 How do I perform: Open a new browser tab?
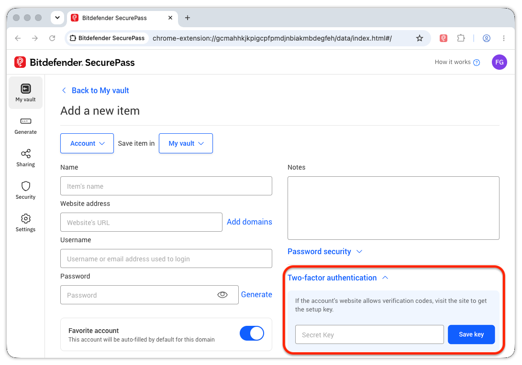188,18
